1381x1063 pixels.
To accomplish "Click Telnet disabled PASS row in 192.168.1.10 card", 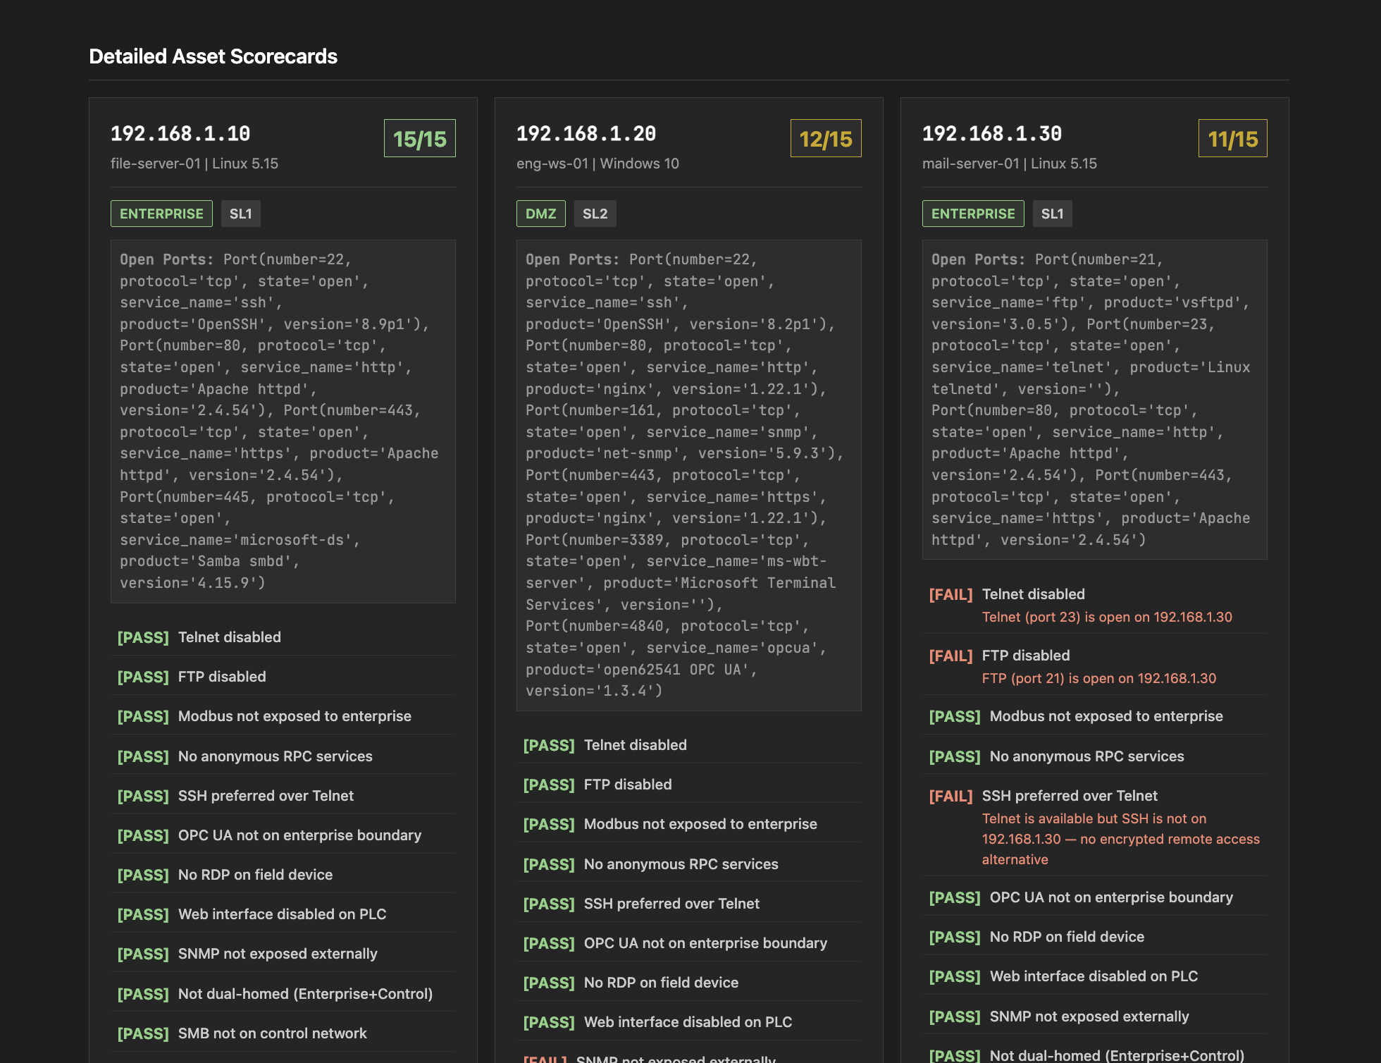I will 283,637.
